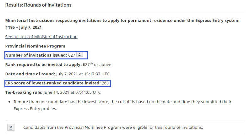Click the '#195 – July 7, 2021' text
Image resolution: width=250 pixels, height=136 pixels.
pos(24,28)
